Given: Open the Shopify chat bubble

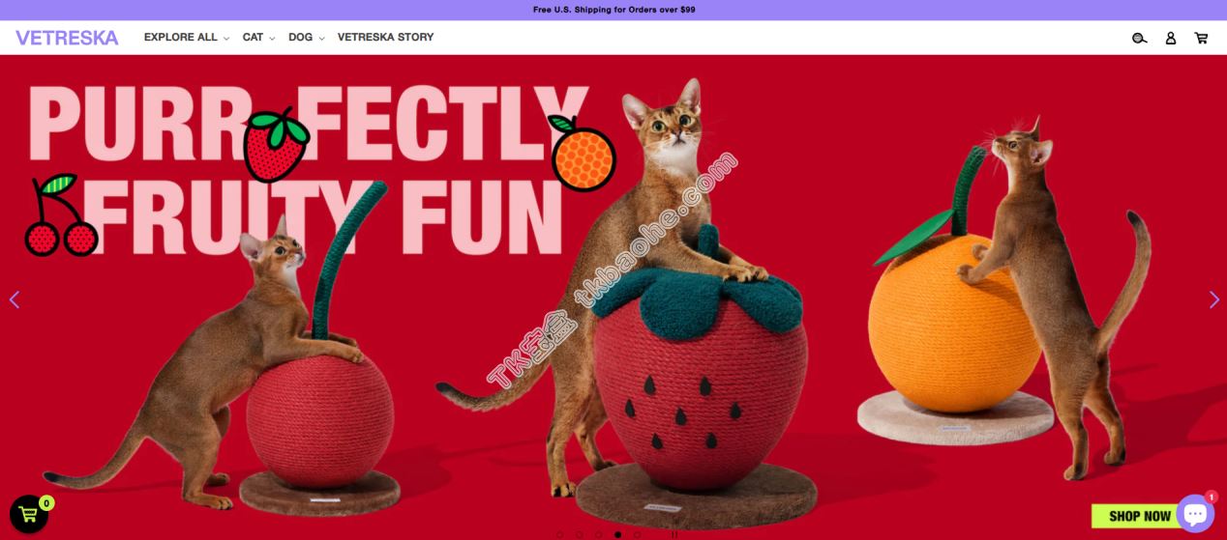Looking at the screenshot, I should pyautogui.click(x=1195, y=514).
